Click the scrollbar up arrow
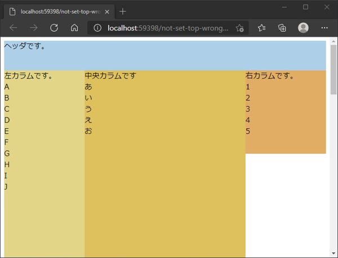Screen dimensions: 338x258 (x=333, y=41)
